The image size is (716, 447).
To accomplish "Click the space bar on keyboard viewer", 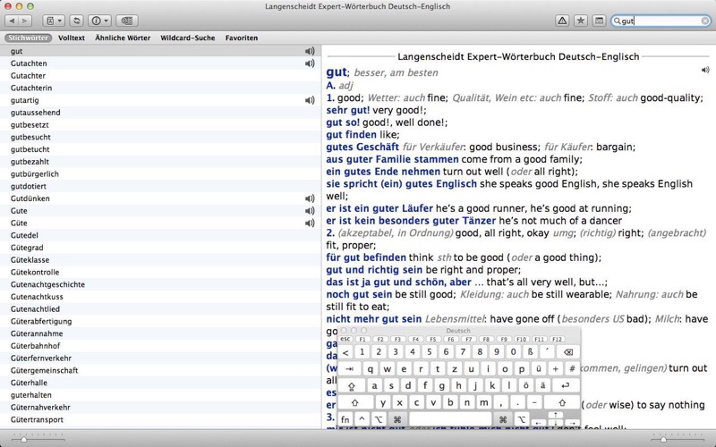I will [x=450, y=419].
